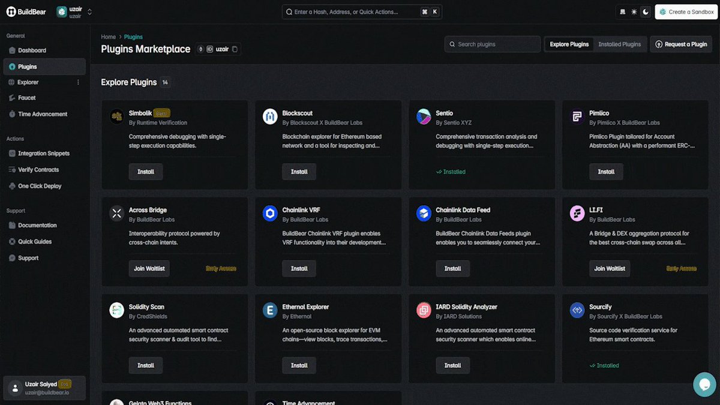
Task: Switch to the Installed Plugins tab
Action: 620,44
